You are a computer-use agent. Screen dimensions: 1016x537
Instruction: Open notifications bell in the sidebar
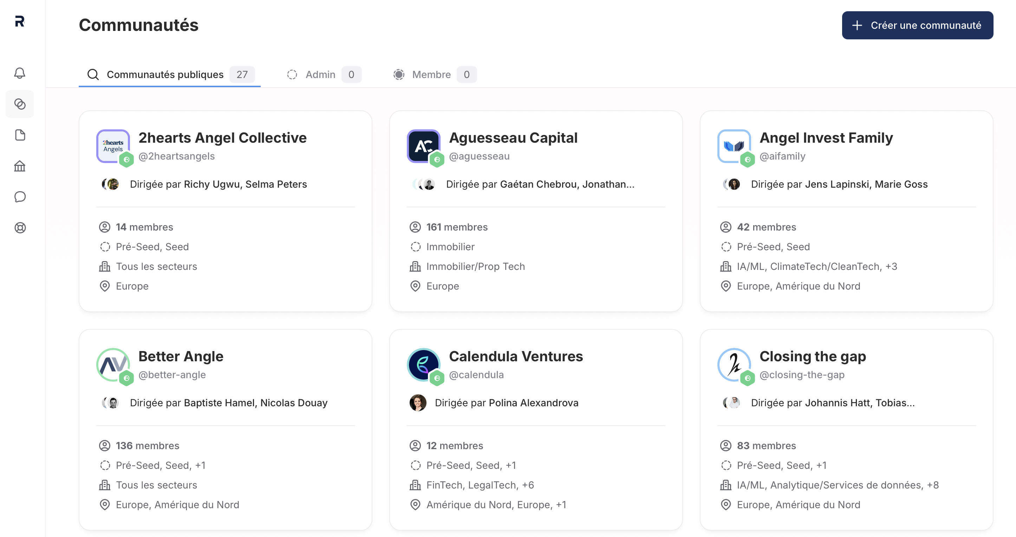tap(20, 73)
